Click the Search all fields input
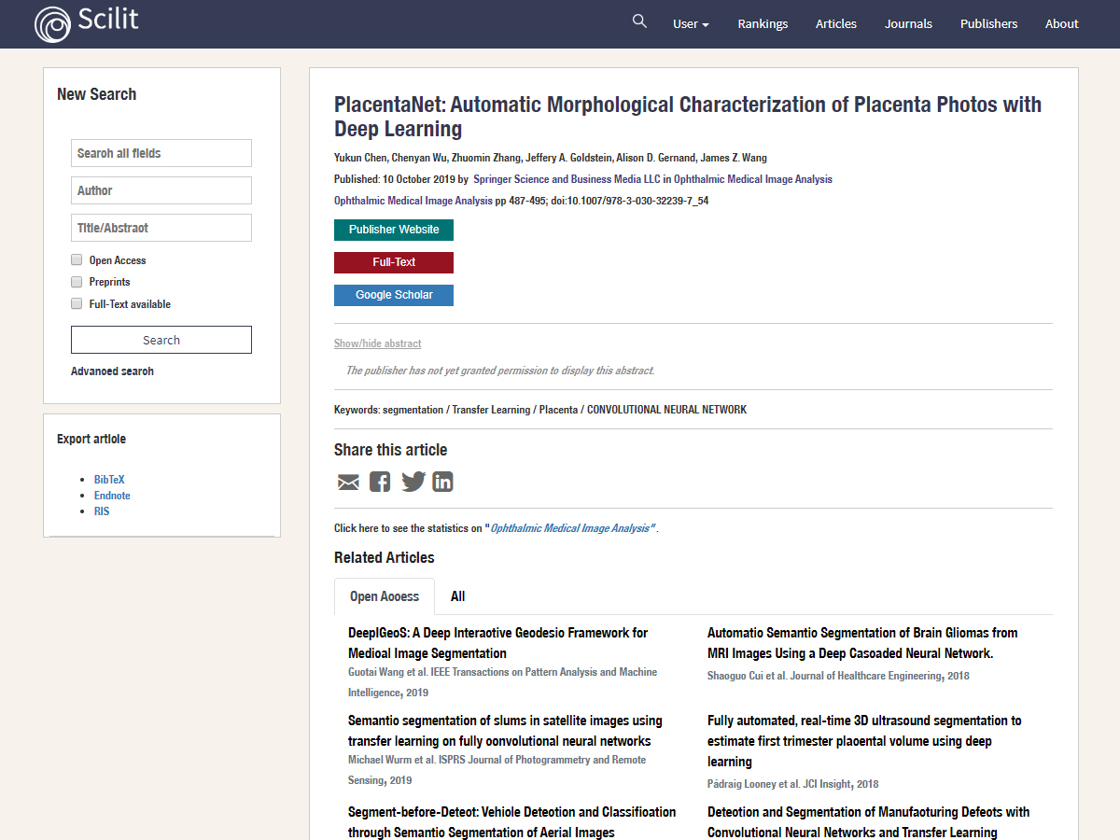Image resolution: width=1120 pixels, height=840 pixels. click(x=161, y=153)
